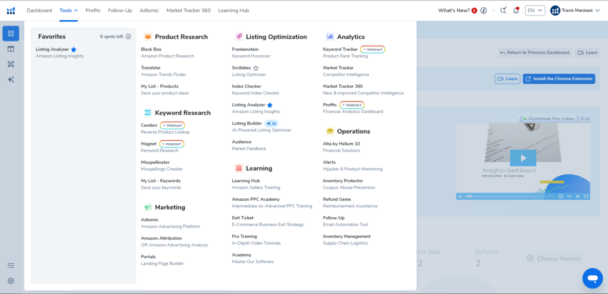Click the Product Research category icon

tap(147, 37)
